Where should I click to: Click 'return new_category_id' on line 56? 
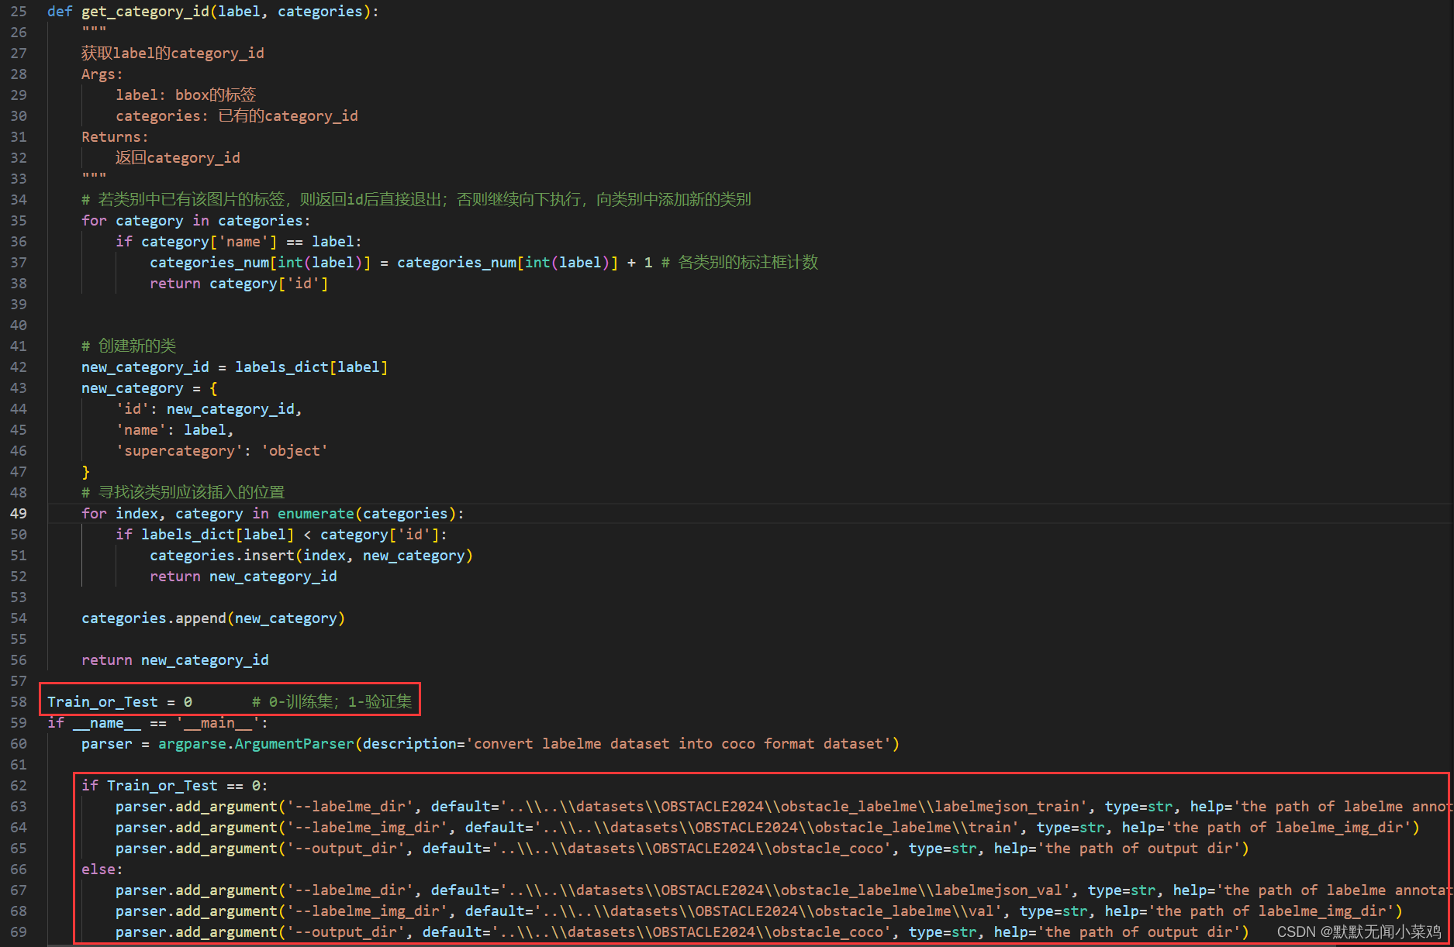[x=175, y=660]
